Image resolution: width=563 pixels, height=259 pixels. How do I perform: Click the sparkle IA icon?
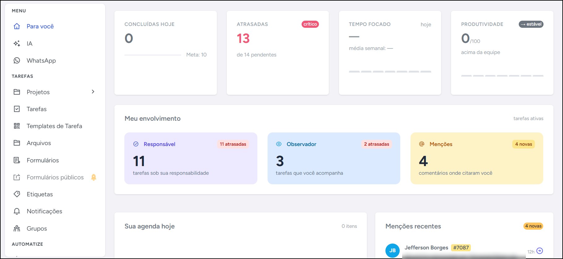pyautogui.click(x=17, y=44)
